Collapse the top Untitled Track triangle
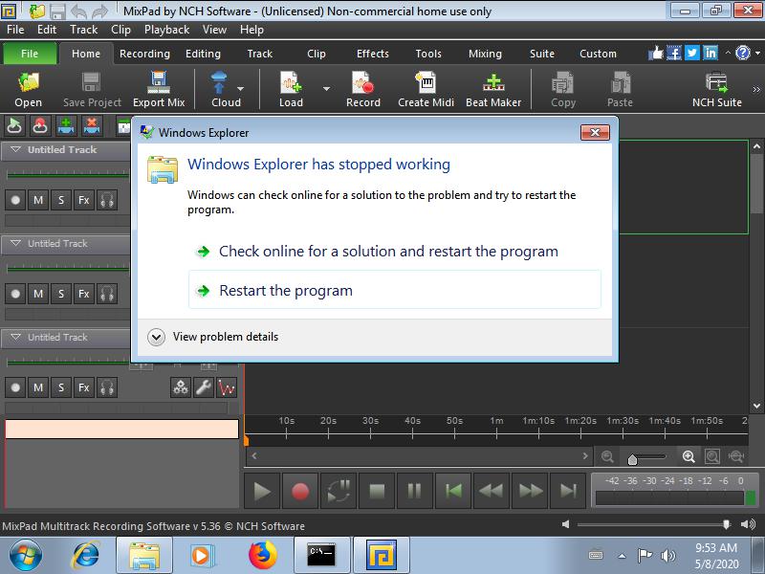The width and height of the screenshot is (765, 574). click(15, 149)
